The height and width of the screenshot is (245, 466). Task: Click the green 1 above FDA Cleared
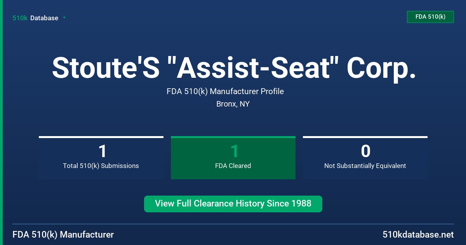point(234,151)
